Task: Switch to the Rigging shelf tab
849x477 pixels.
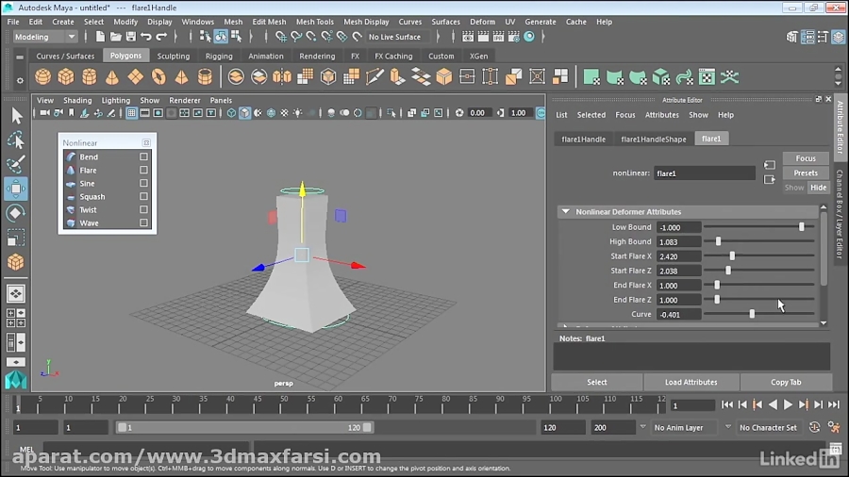Action: tap(219, 57)
